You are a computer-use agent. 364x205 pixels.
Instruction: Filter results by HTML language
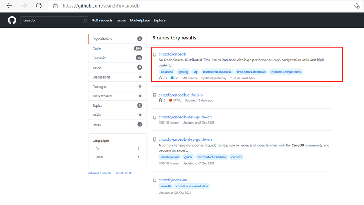tap(117, 157)
